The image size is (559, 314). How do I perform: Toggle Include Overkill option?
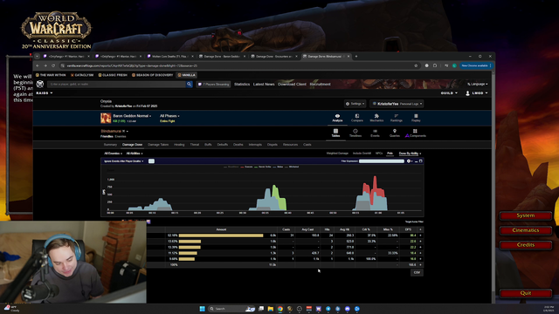point(362,154)
